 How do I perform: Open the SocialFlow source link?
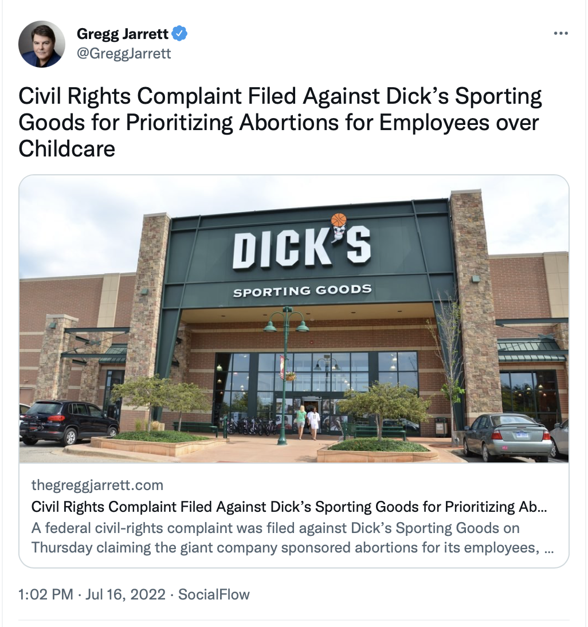pos(214,594)
